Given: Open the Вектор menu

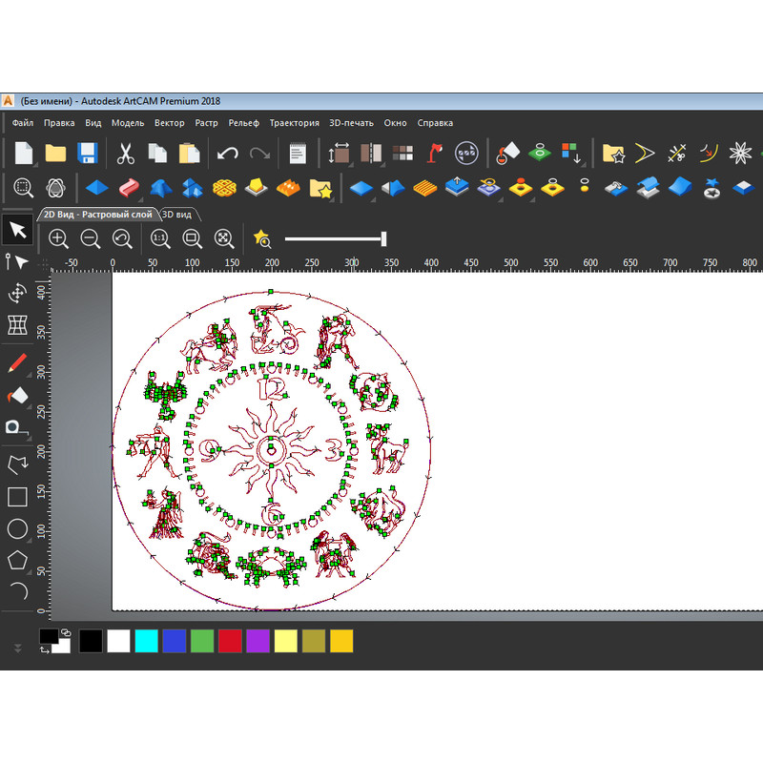Looking at the screenshot, I should (x=170, y=123).
